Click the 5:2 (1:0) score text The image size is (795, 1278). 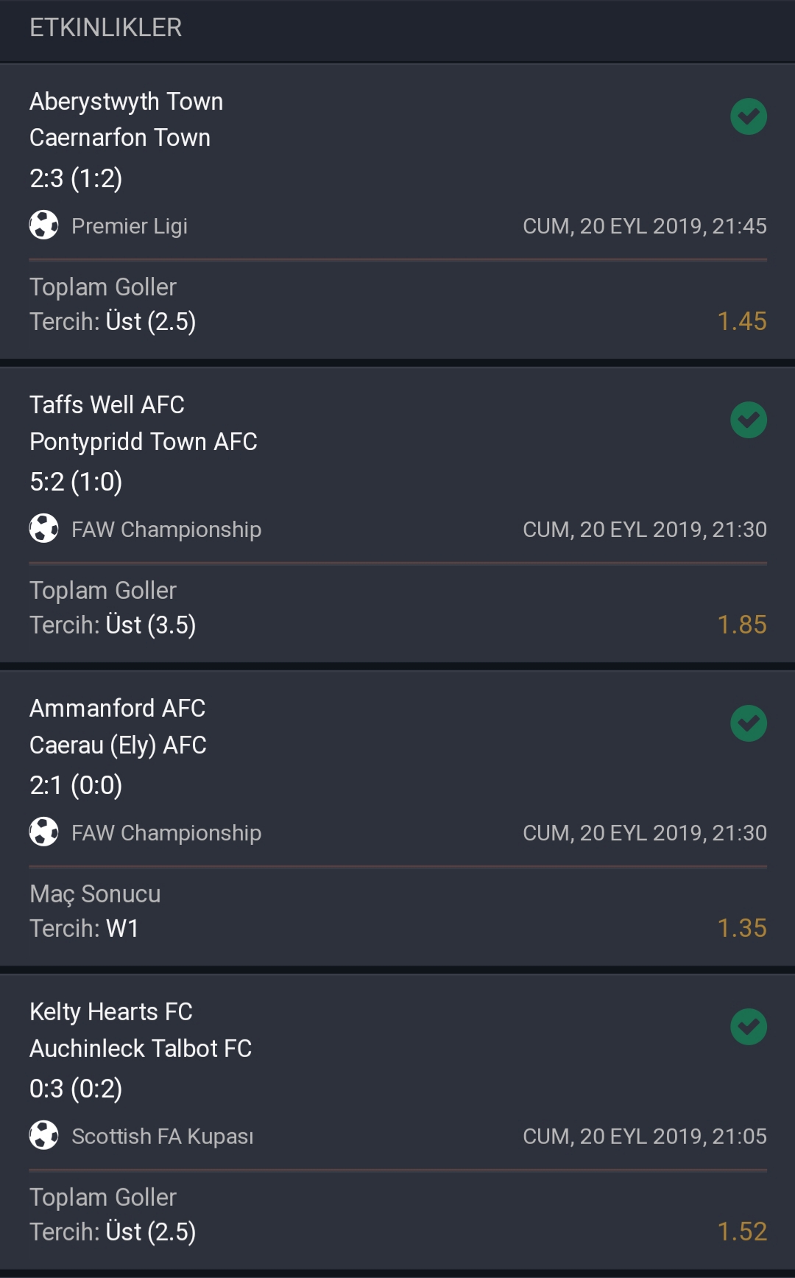[76, 482]
